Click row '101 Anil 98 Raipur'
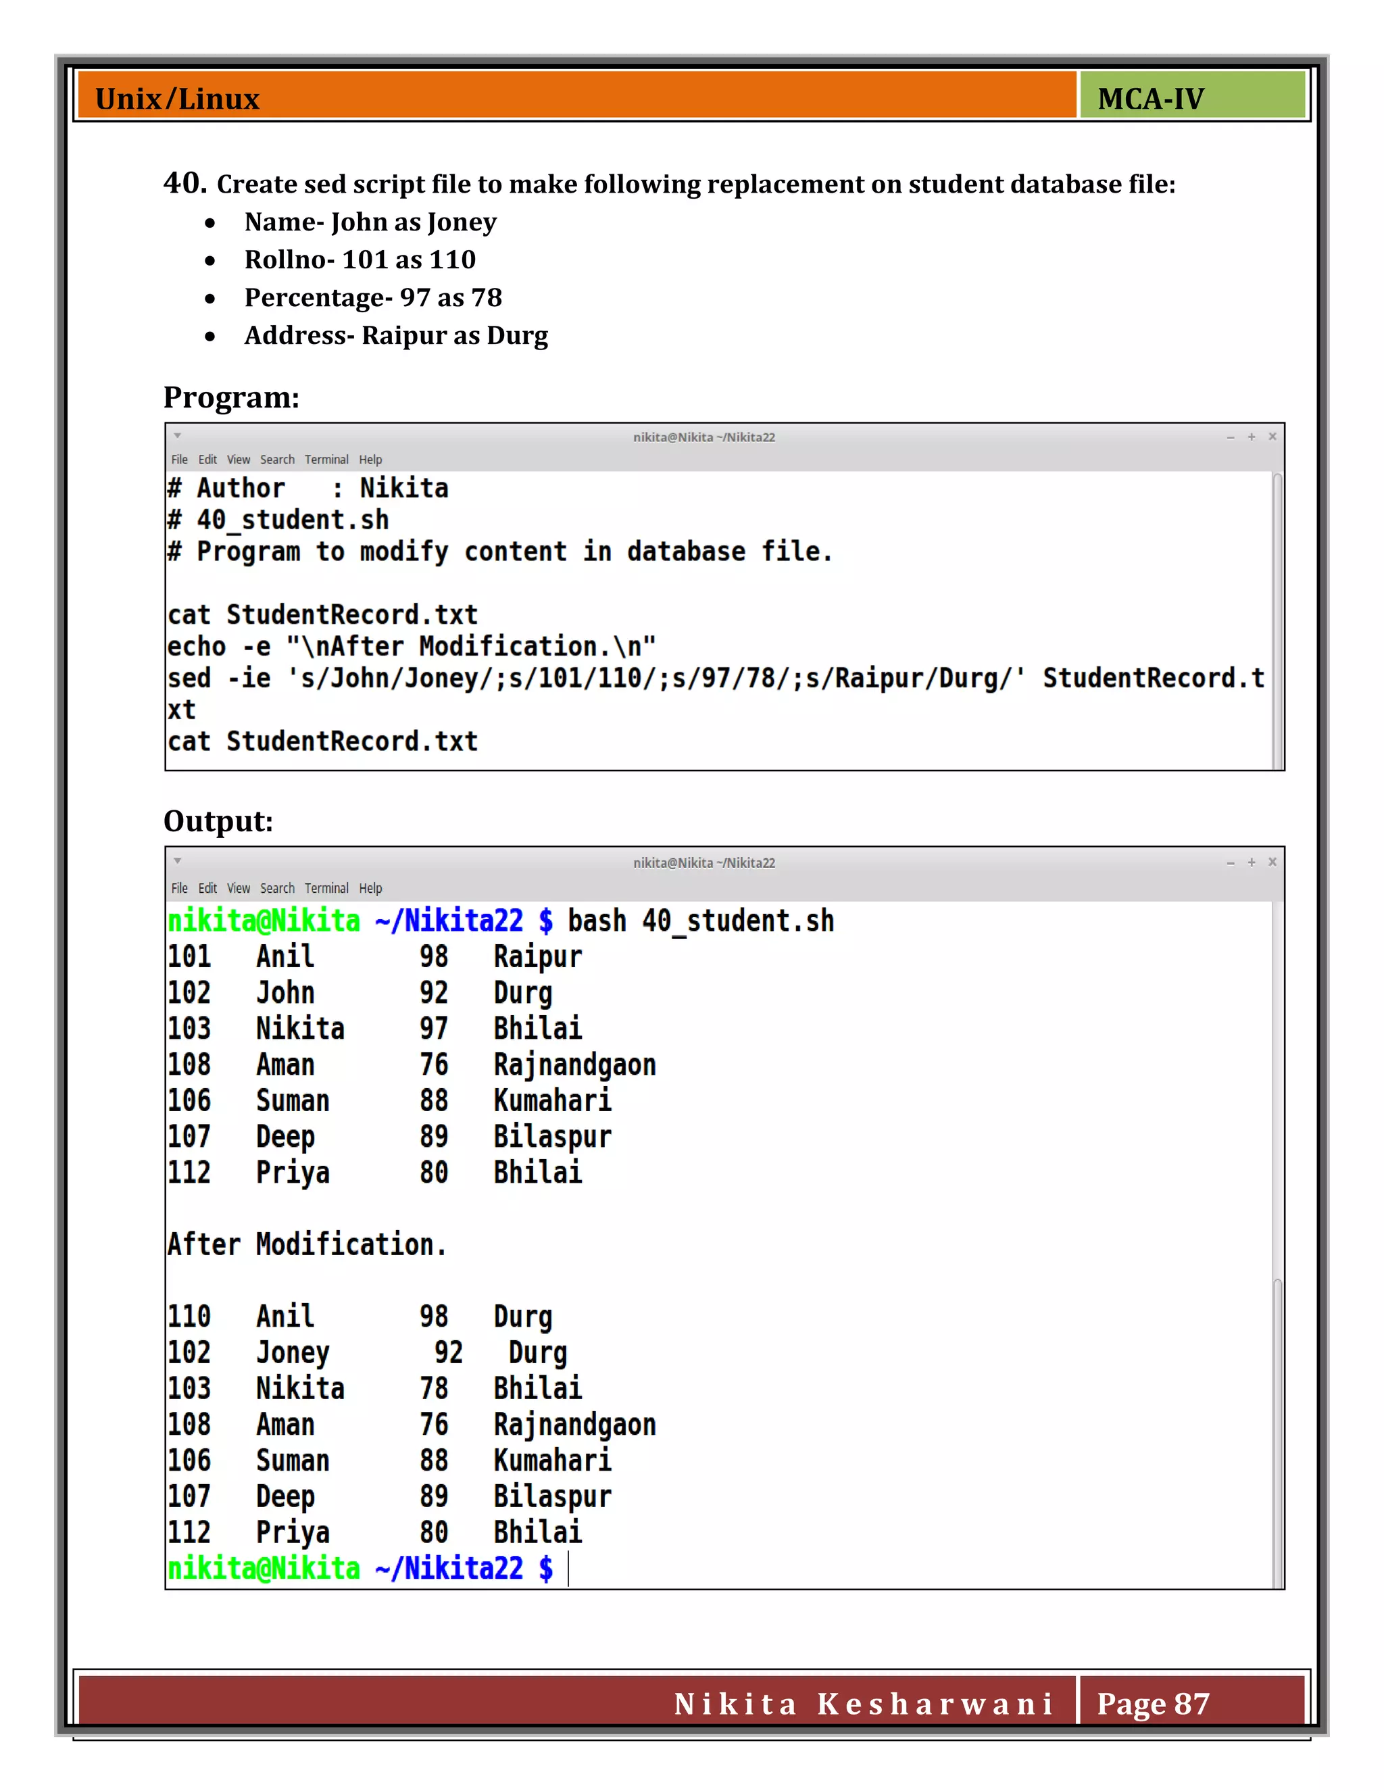1384x1791 pixels. 374,957
